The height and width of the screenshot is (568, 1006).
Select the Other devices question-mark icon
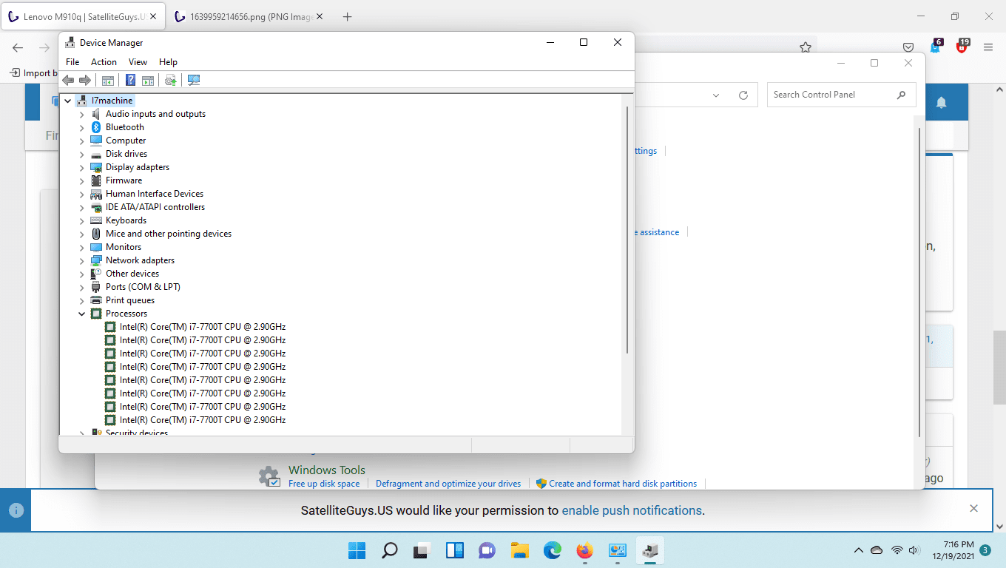click(96, 274)
